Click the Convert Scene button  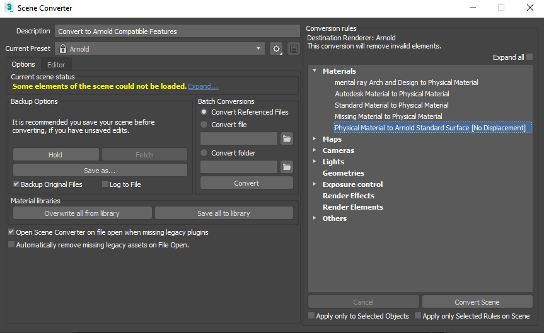point(477,302)
